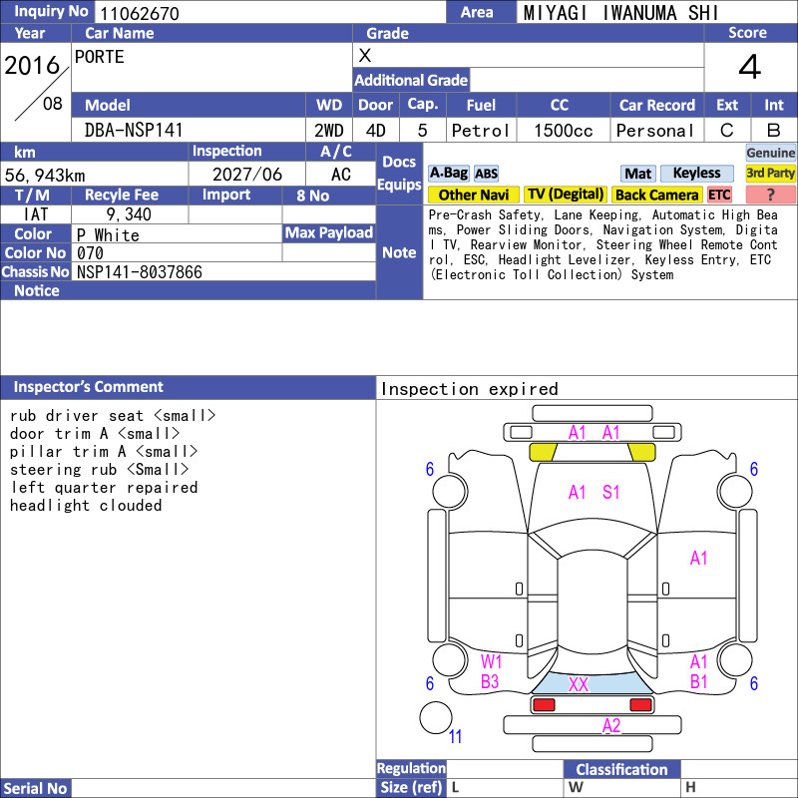Click the Score value 4
This screenshot has width=798, height=798.
tap(750, 67)
